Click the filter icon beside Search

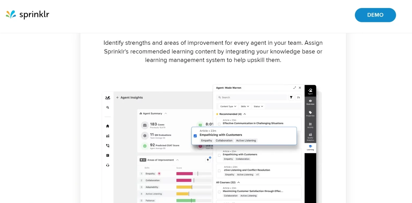[x=291, y=97]
